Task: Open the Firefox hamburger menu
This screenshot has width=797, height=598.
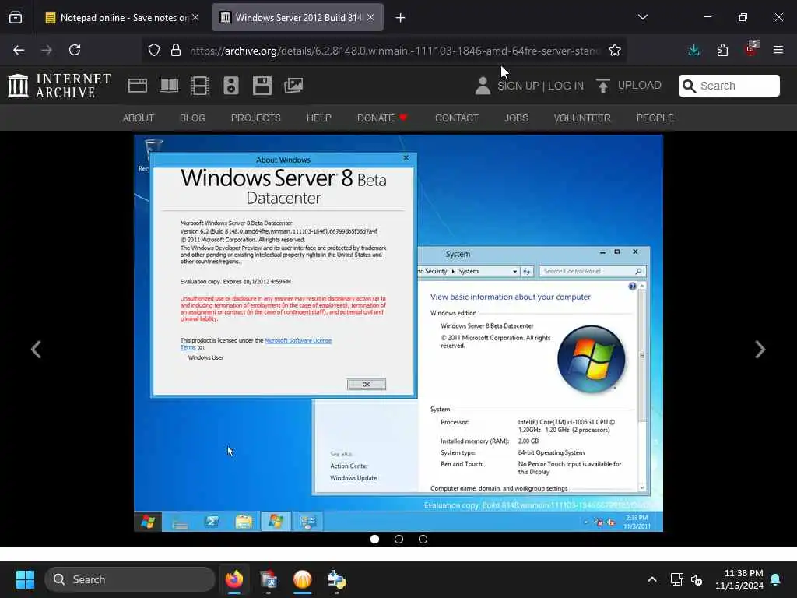Action: pos(778,50)
